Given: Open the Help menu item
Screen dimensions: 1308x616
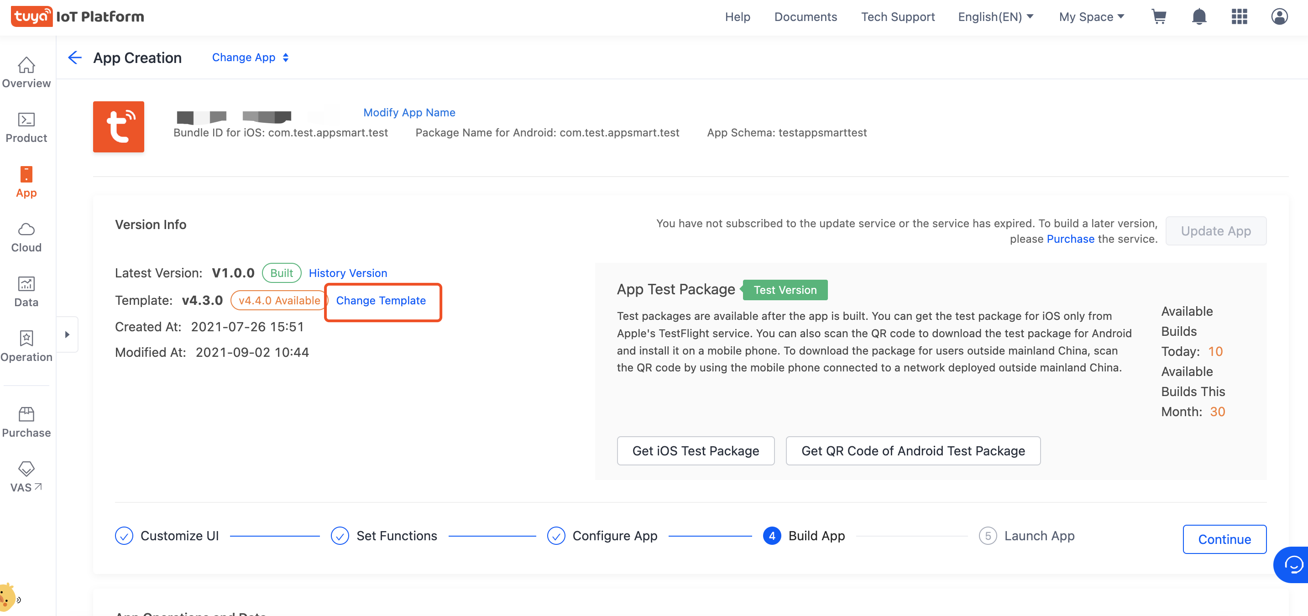Looking at the screenshot, I should pos(737,17).
